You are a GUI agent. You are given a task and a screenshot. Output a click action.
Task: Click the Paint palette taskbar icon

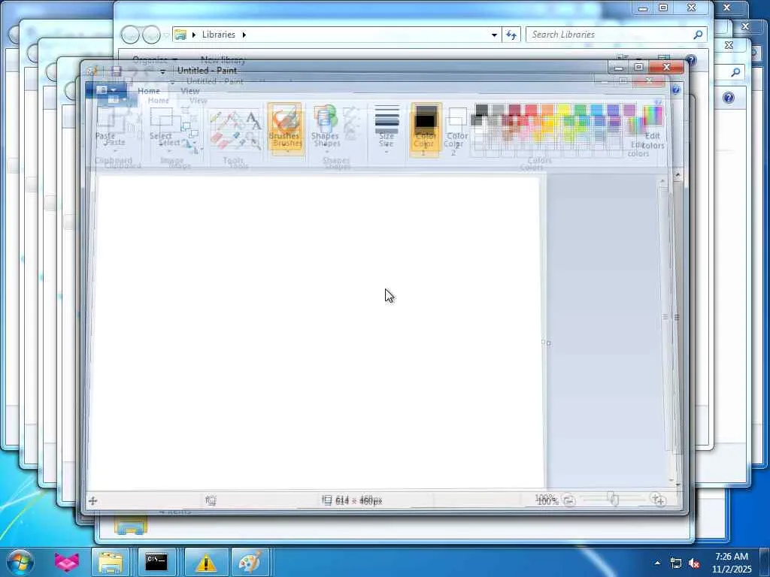tap(250, 562)
